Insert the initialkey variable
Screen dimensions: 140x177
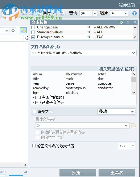point(72,93)
